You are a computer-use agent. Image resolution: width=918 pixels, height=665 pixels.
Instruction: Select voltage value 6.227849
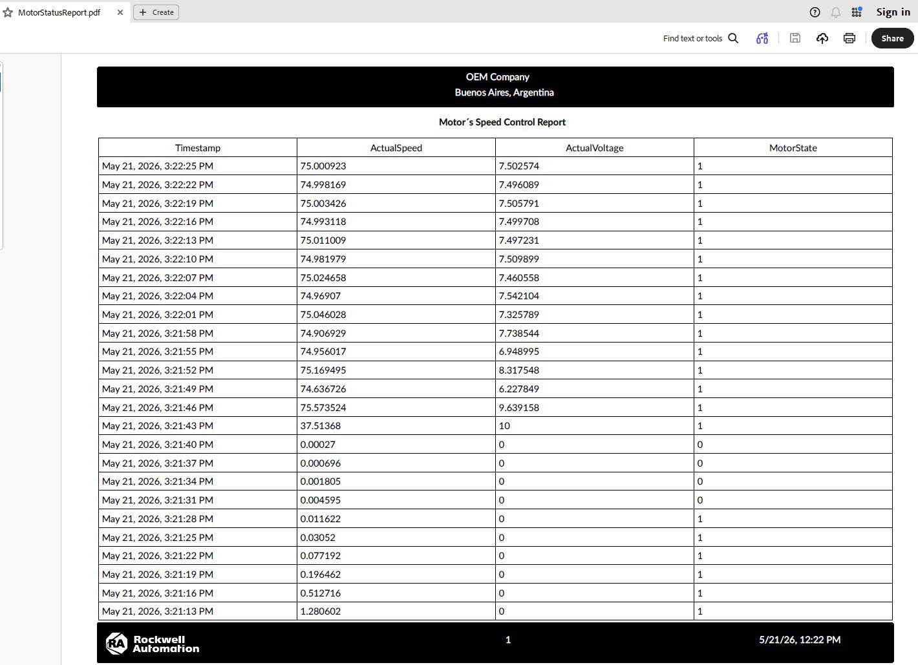click(519, 389)
